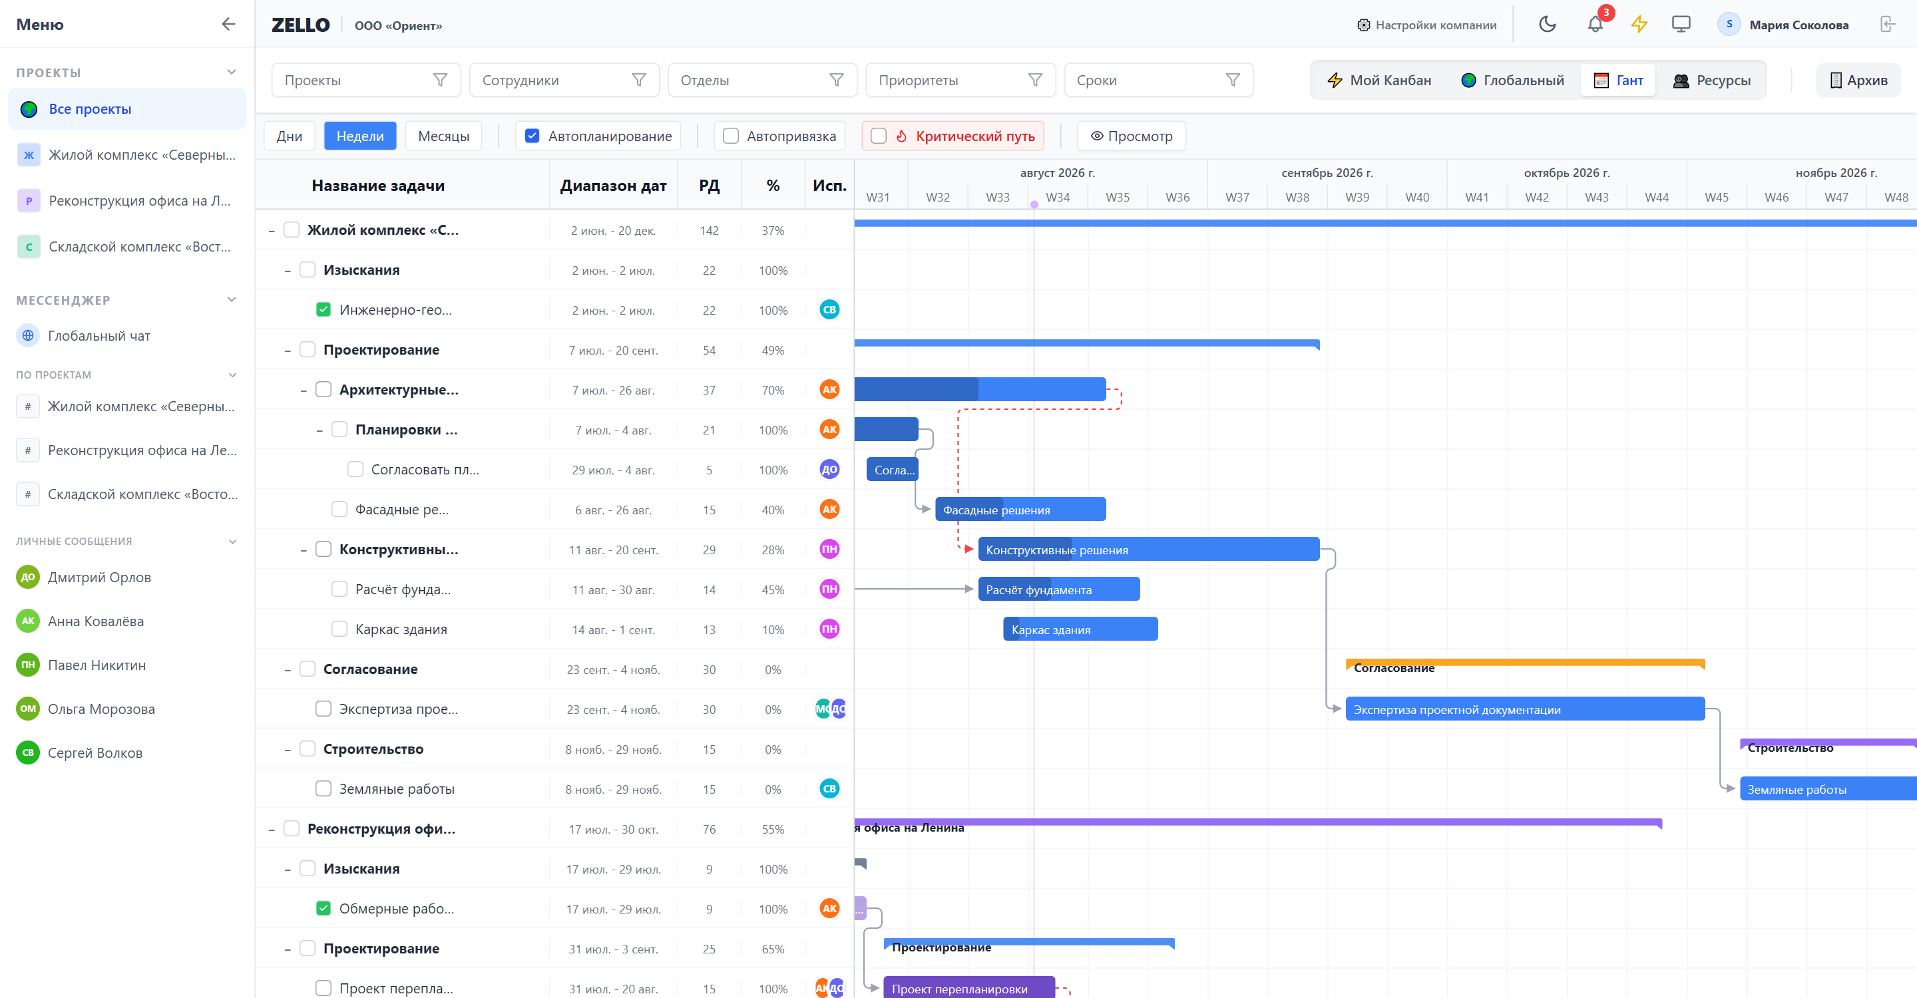Switch to Мой Канбан tab
Screen dimensions: 1917x998
[x=1379, y=81]
